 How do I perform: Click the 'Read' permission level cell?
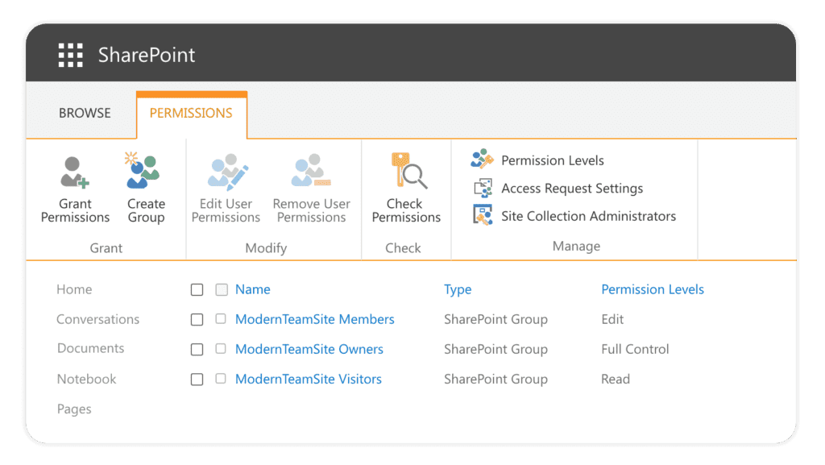(616, 380)
